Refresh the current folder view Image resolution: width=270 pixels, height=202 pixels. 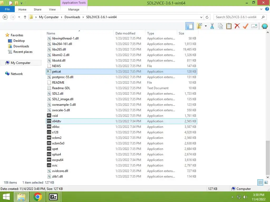[207, 17]
